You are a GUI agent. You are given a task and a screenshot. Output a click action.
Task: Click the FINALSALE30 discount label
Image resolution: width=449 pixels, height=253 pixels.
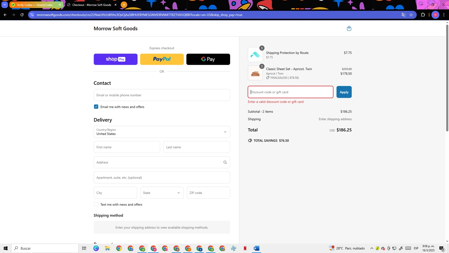[x=282, y=78]
